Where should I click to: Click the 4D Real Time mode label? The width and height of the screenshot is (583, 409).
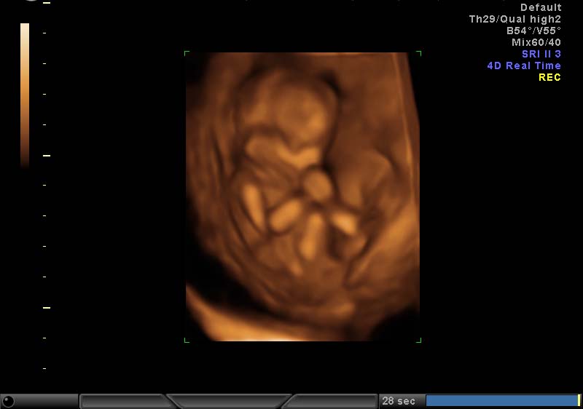(x=524, y=65)
